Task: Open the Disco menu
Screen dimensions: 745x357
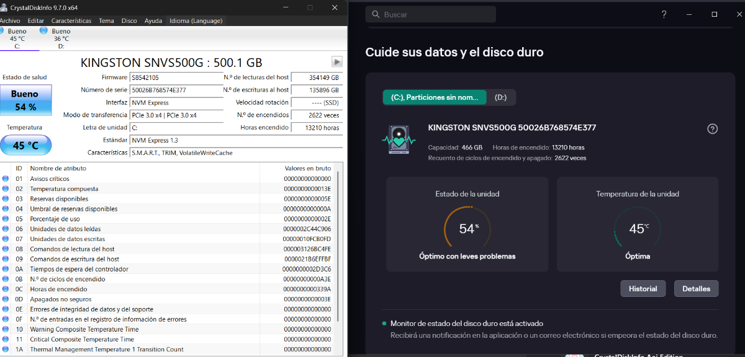Action: tap(129, 20)
